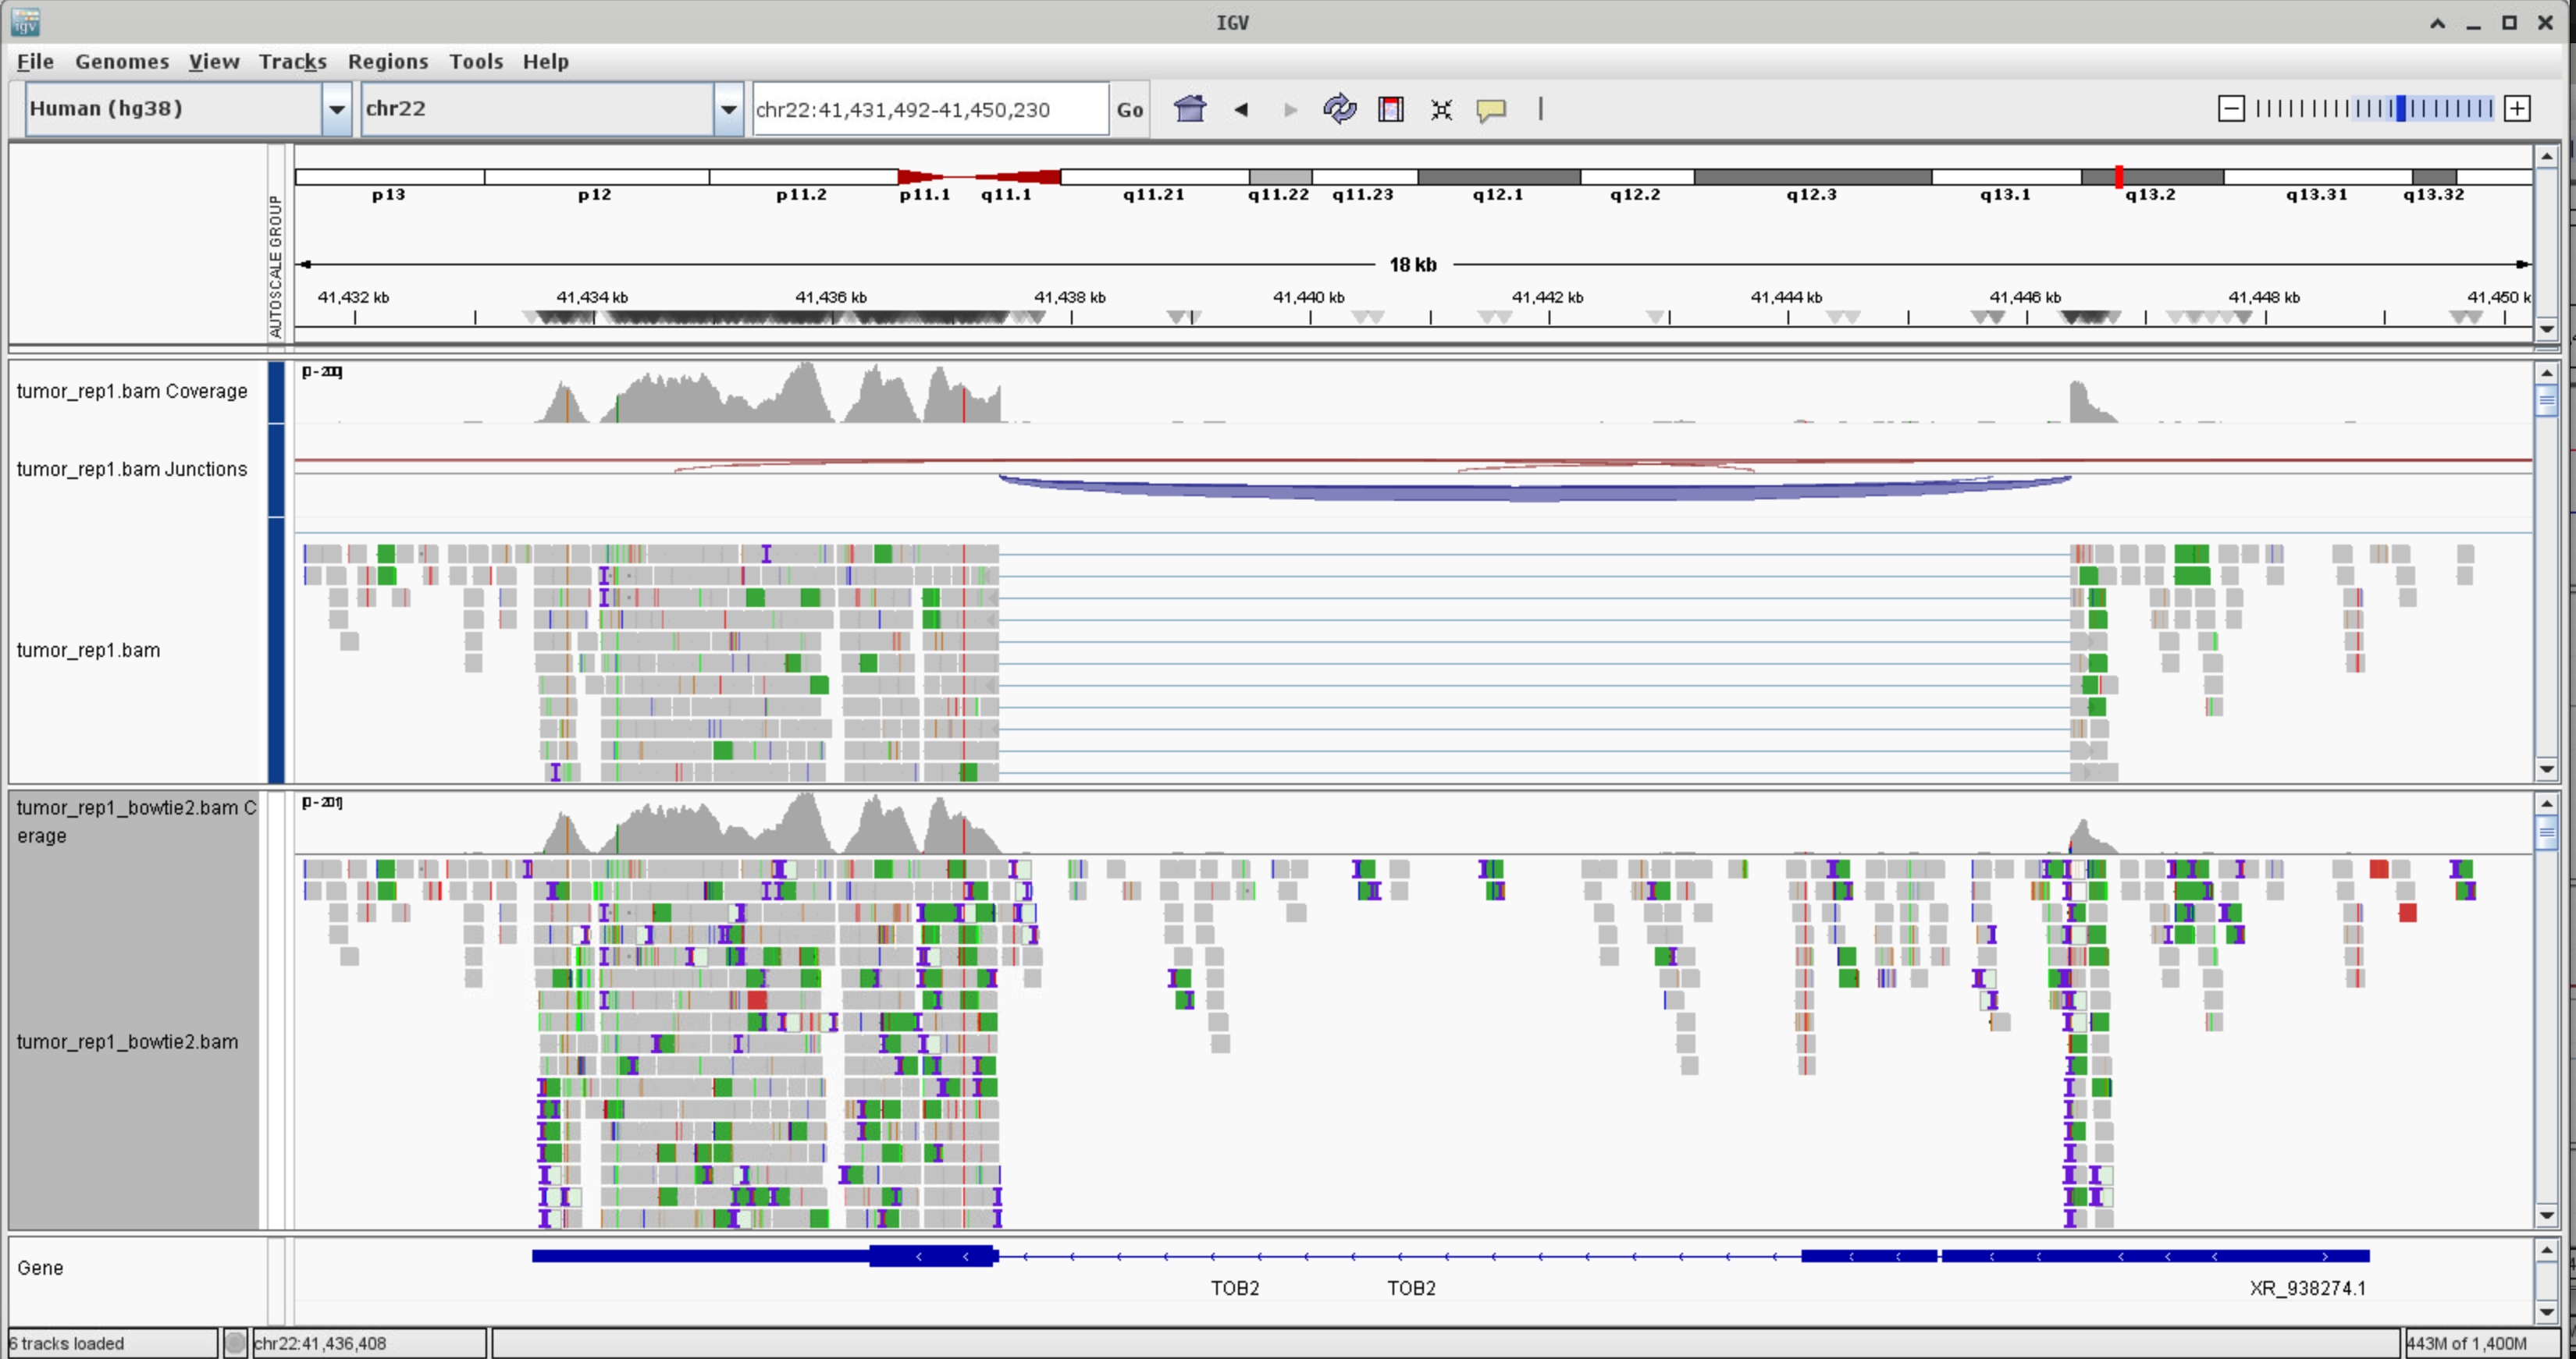The height and width of the screenshot is (1359, 2576).
Task: Click the back navigation arrow
Action: [1241, 109]
